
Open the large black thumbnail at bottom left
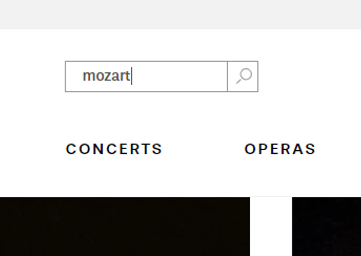(125, 226)
